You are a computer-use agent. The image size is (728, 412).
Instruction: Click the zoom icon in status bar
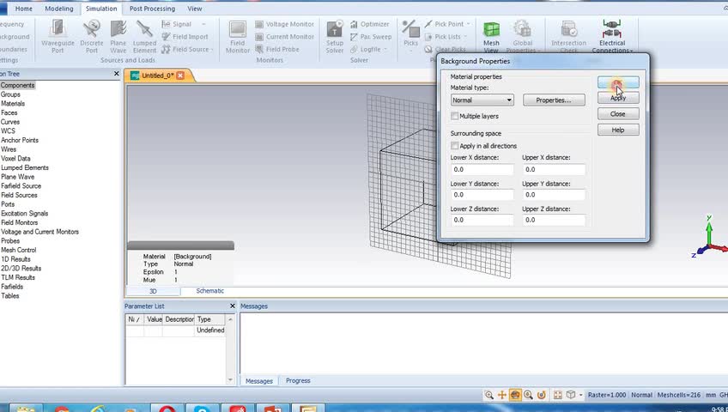coord(488,395)
